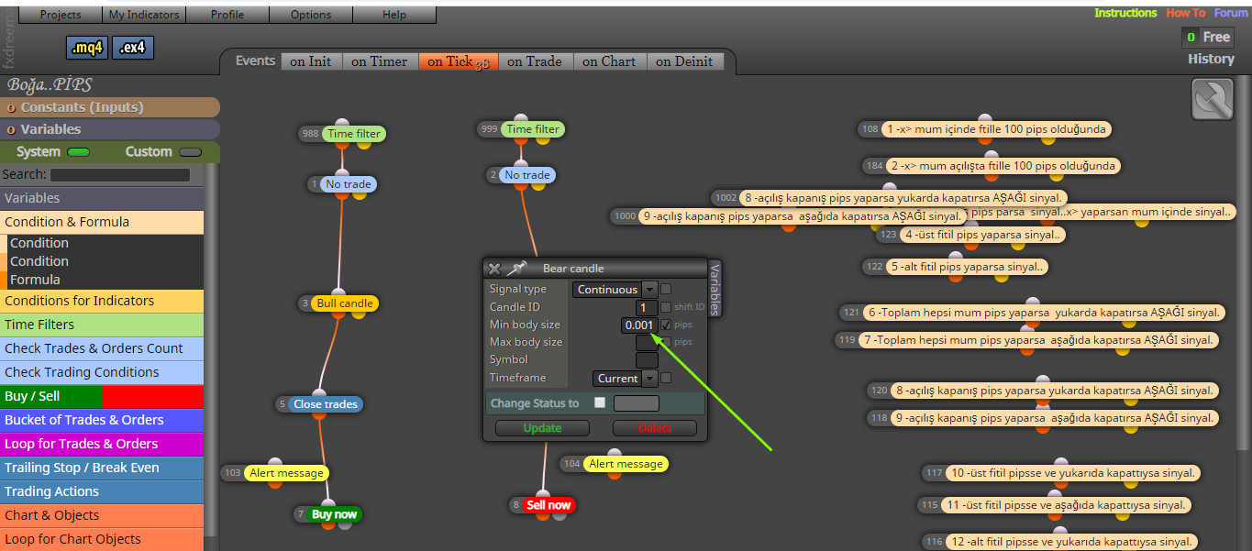
Task: Follow the Instructions link
Action: (x=1125, y=13)
